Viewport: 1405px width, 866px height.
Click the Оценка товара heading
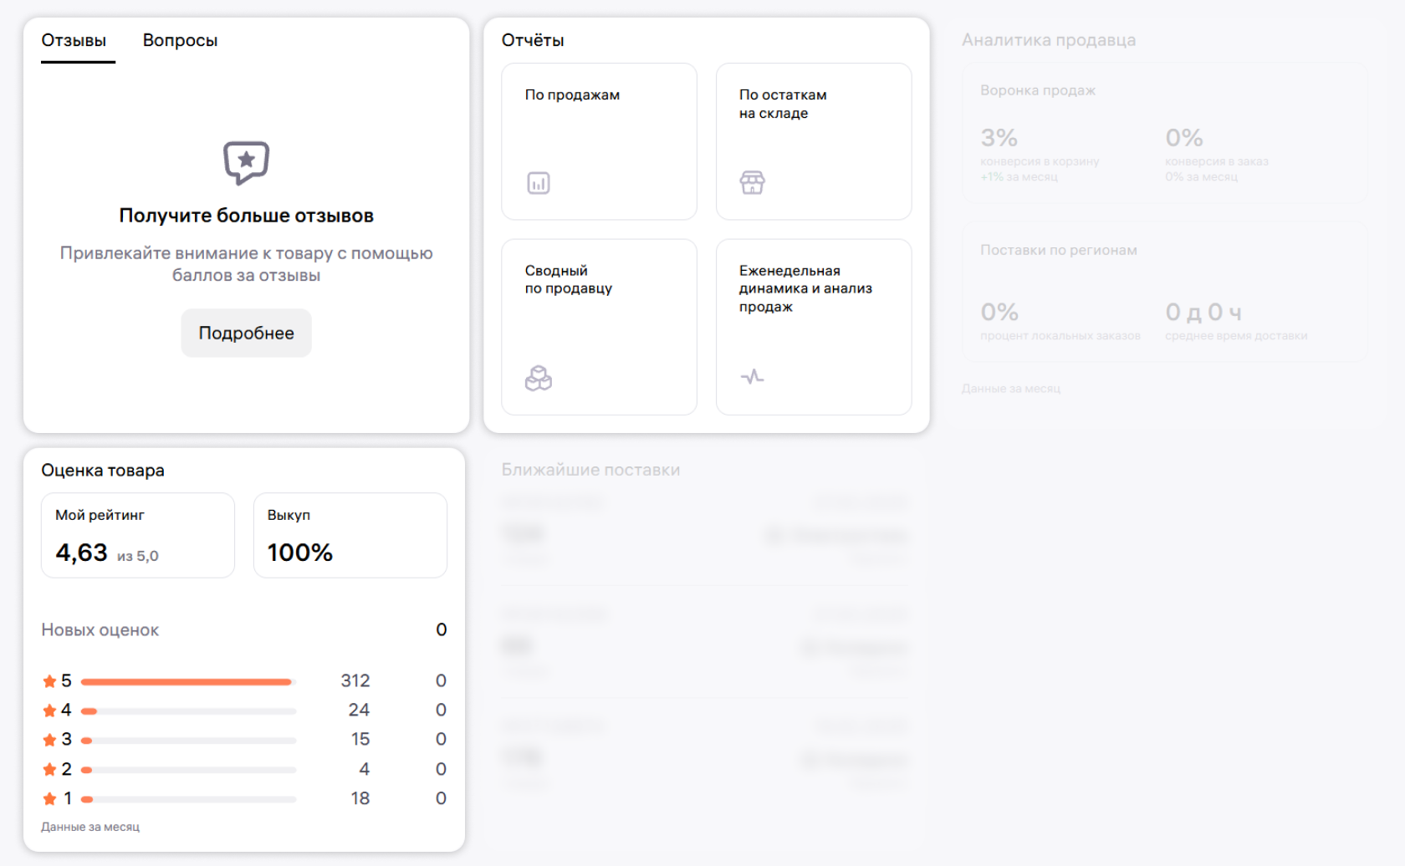[x=103, y=470]
